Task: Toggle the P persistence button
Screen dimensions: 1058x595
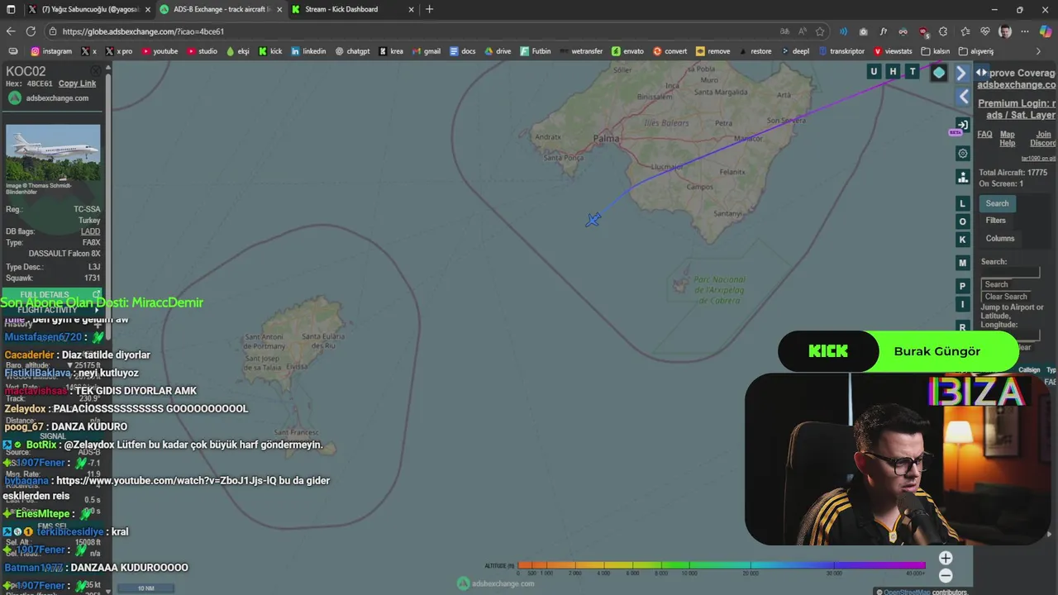Action: click(x=962, y=286)
